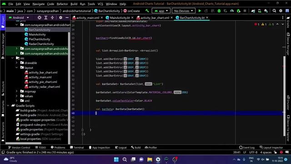Viewport: 291px width, 164px height.
Task: Open the TODO tool window
Action: click(40, 148)
